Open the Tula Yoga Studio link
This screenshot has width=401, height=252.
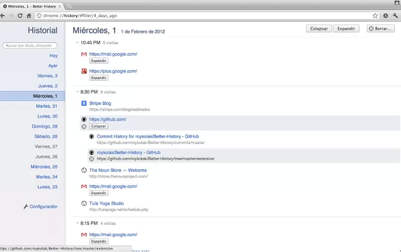pyautogui.click(x=106, y=203)
